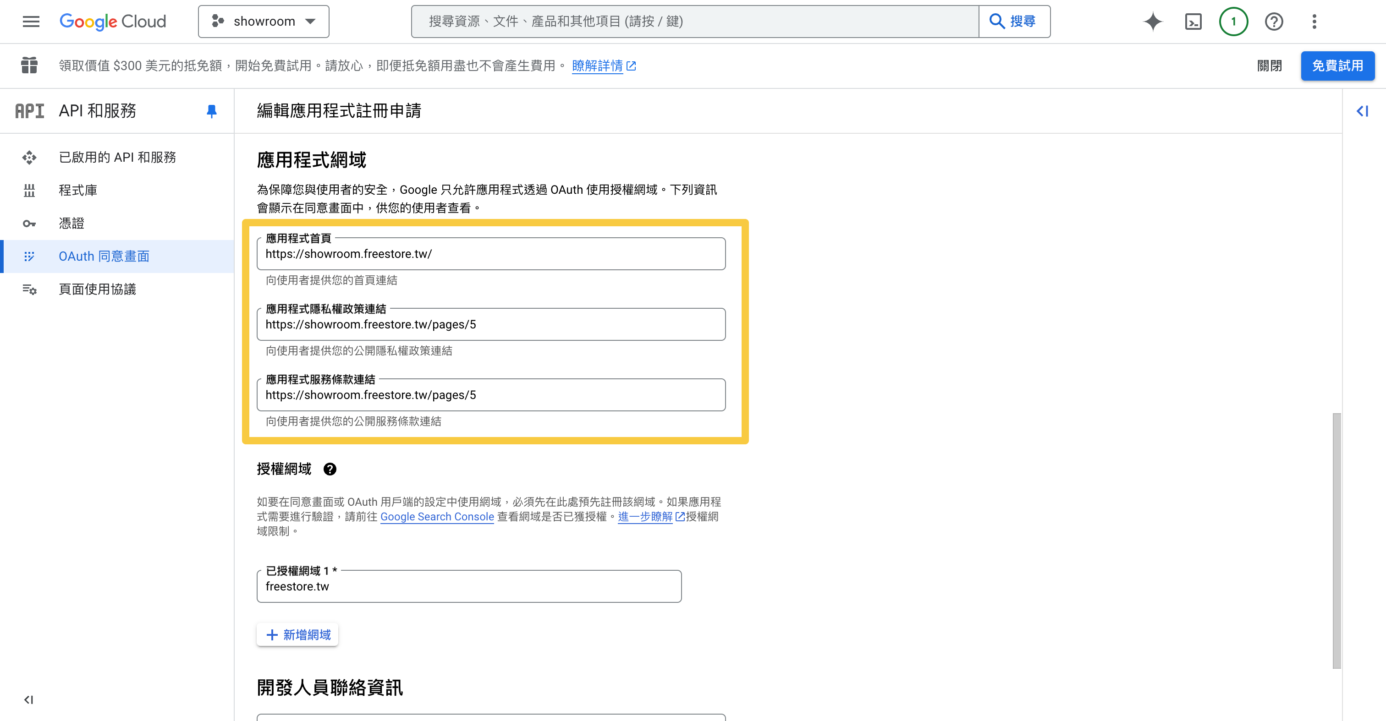The height and width of the screenshot is (721, 1386).
Task: Activate Cloud Shell terminal icon
Action: [1193, 22]
